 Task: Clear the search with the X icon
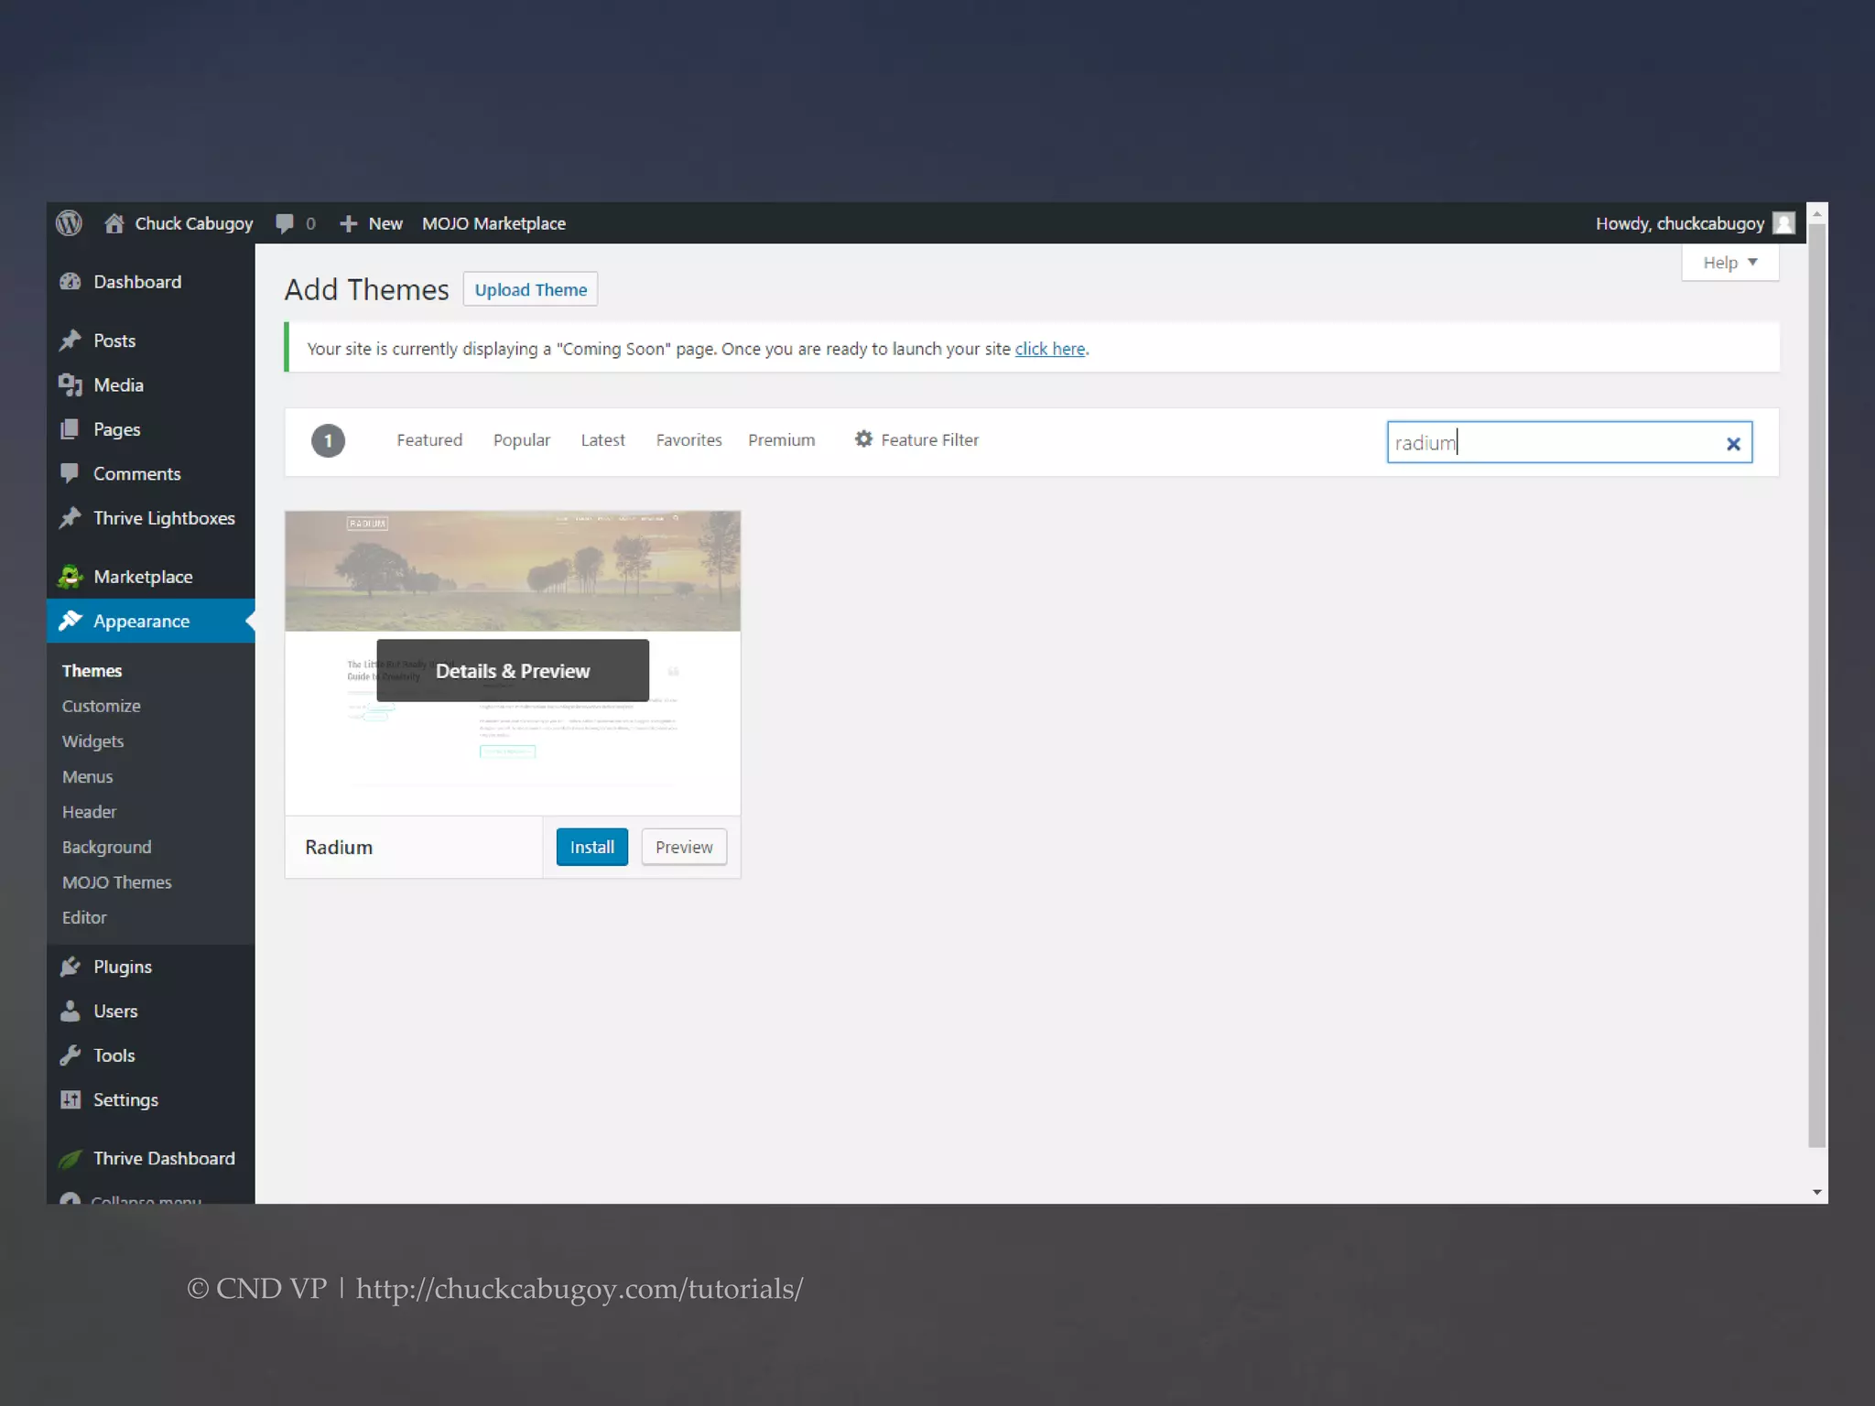click(1733, 444)
